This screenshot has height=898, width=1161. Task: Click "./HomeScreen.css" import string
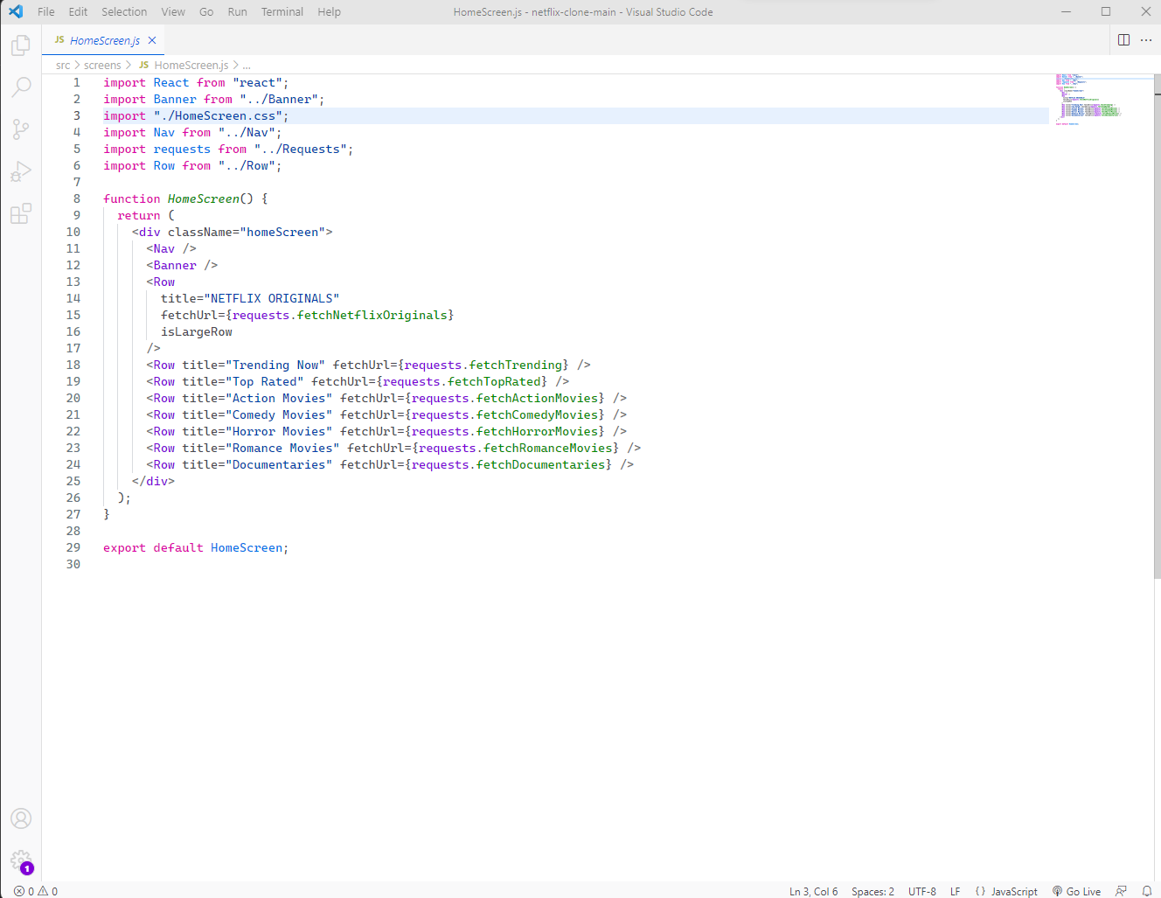coord(218,115)
